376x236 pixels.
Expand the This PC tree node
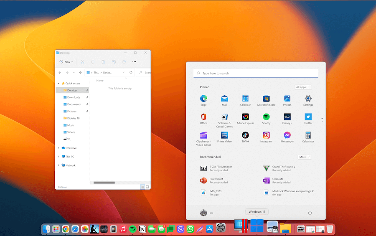point(58,156)
